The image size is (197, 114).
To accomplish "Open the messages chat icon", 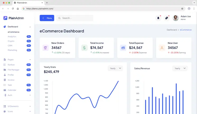I will [167, 18].
